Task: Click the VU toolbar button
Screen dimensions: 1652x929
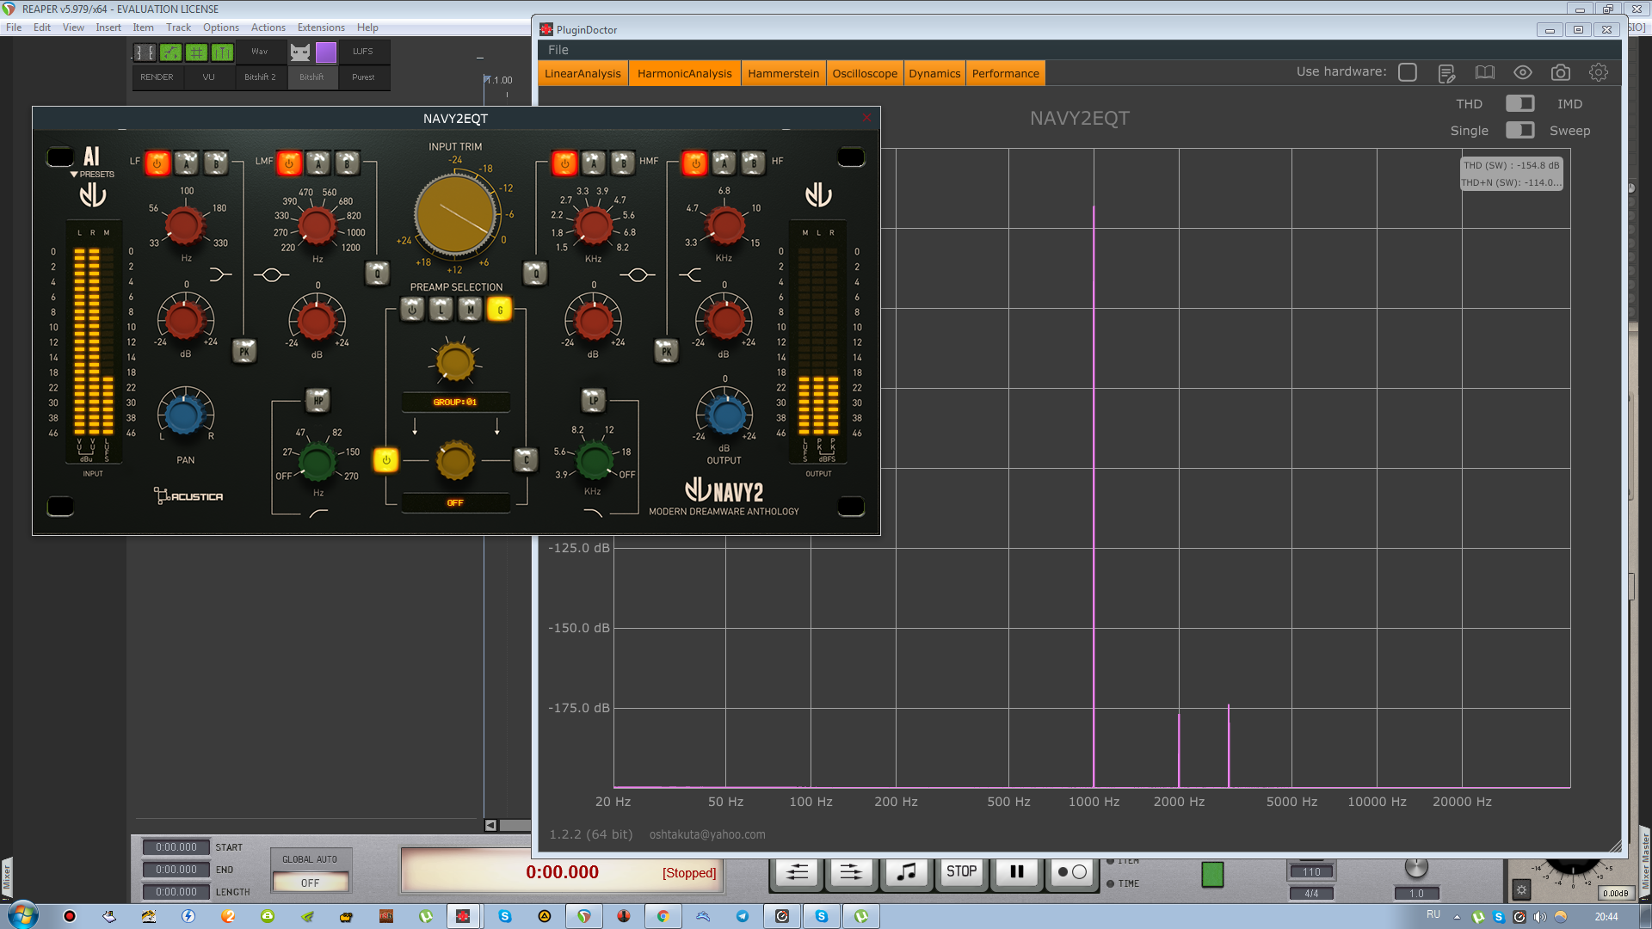Action: [208, 77]
